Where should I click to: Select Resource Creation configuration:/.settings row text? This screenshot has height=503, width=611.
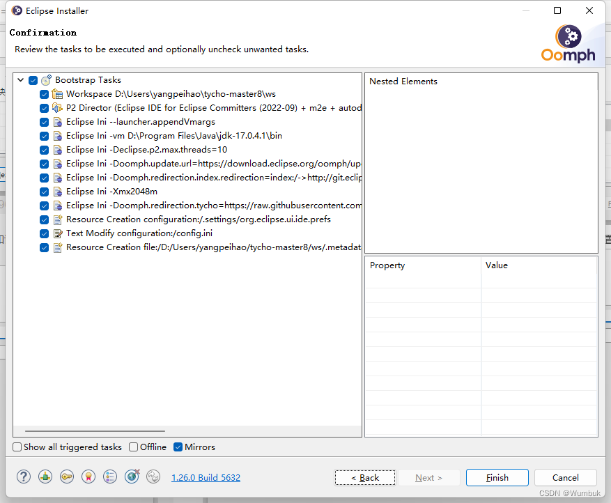click(199, 219)
